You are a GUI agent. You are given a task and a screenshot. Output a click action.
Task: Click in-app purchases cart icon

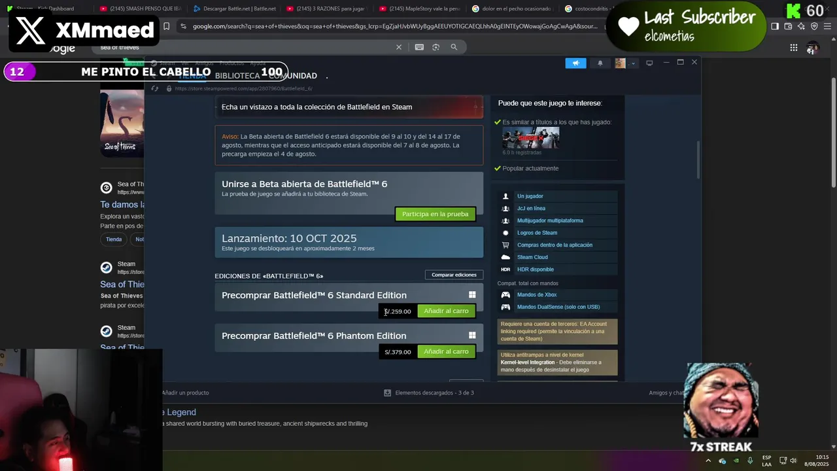pos(505,245)
